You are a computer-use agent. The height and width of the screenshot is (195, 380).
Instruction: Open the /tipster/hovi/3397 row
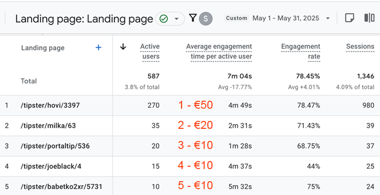[x=190, y=105]
